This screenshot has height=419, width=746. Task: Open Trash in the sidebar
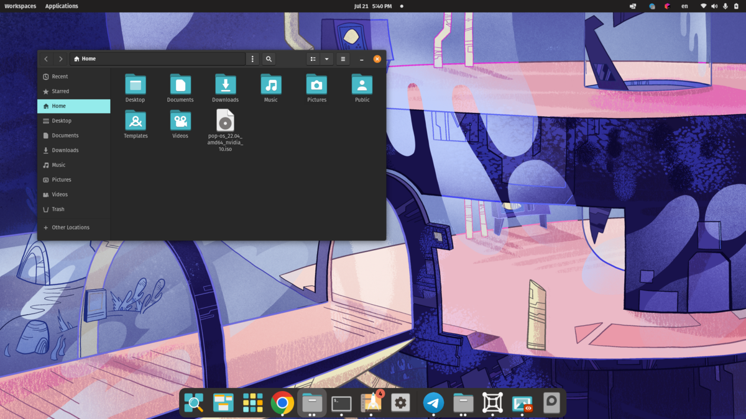[x=74, y=209]
